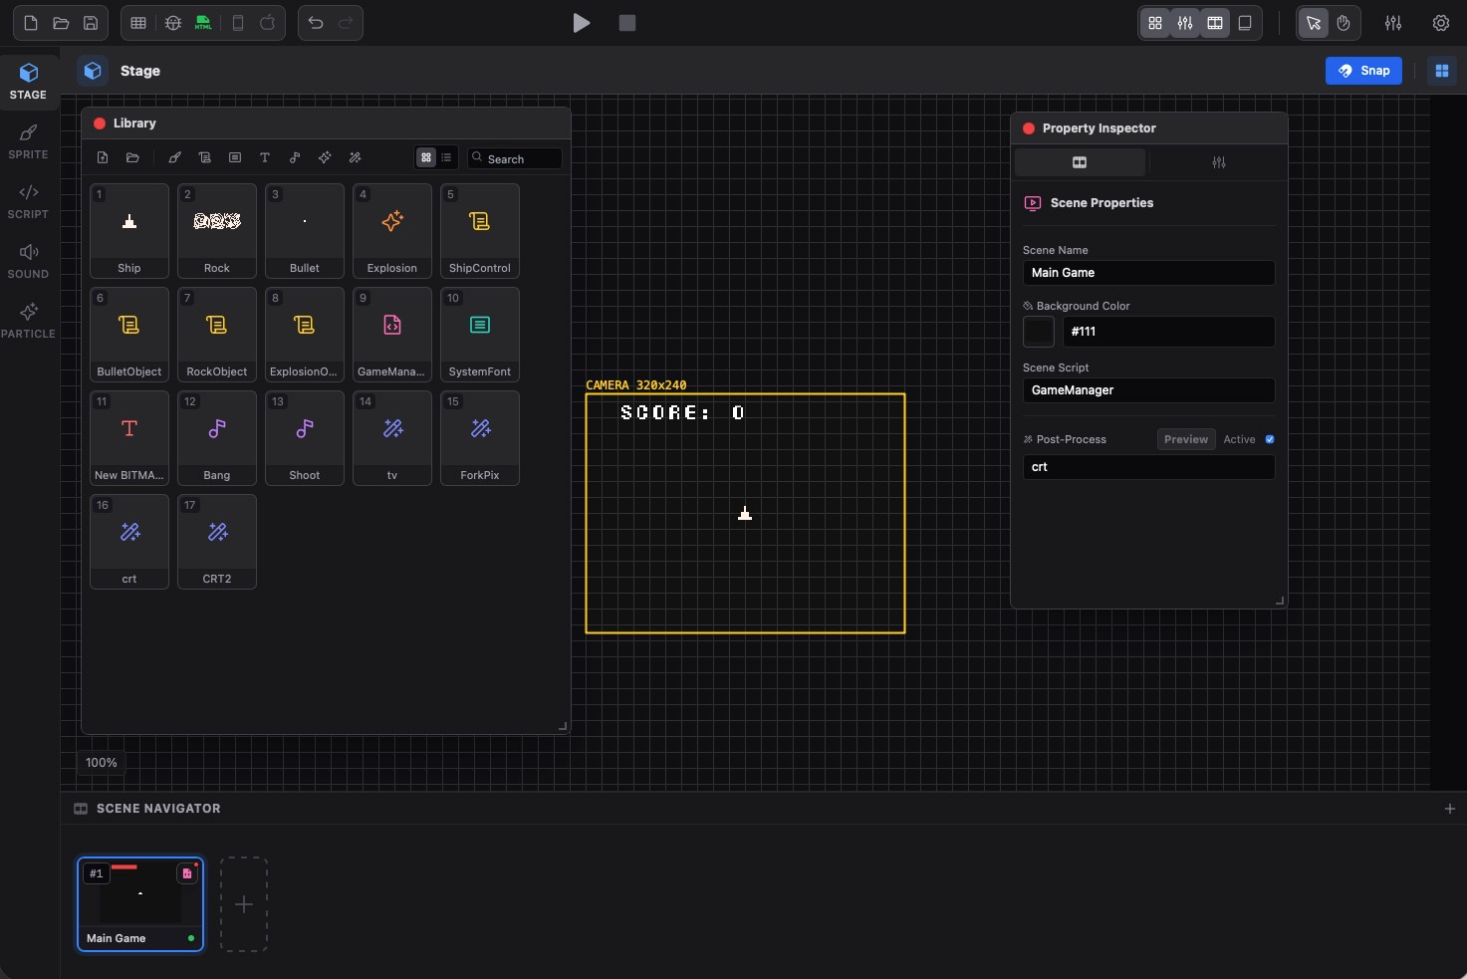Select the Rock sprite asset
The height and width of the screenshot is (979, 1467).
point(217,231)
